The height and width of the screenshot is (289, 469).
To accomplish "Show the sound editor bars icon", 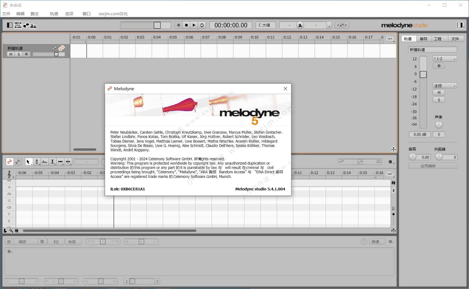I will pos(33,26).
